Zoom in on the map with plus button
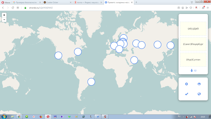The width and height of the screenshot is (211, 119). click(4, 15)
